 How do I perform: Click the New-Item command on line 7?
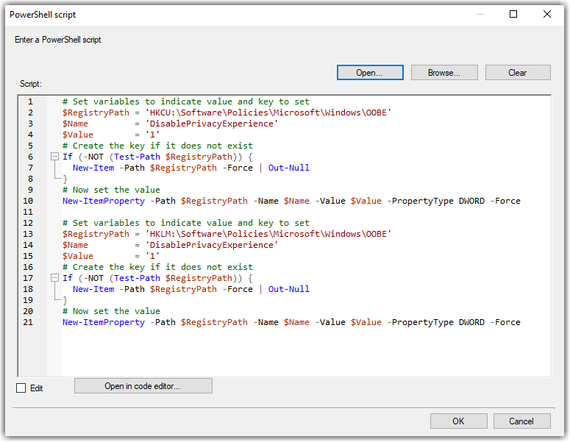pyautogui.click(x=93, y=168)
